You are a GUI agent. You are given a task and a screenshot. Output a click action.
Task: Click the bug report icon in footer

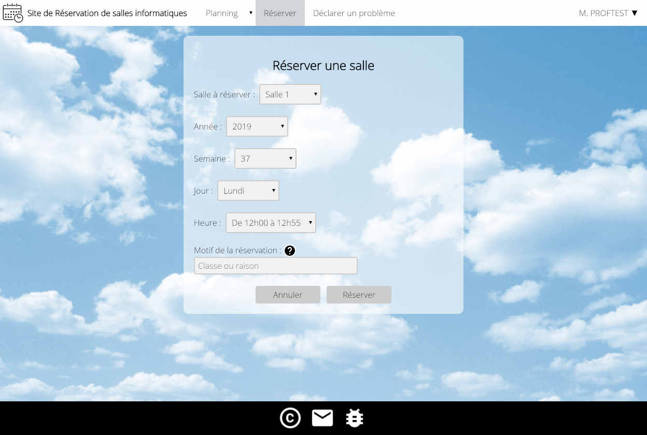[355, 418]
